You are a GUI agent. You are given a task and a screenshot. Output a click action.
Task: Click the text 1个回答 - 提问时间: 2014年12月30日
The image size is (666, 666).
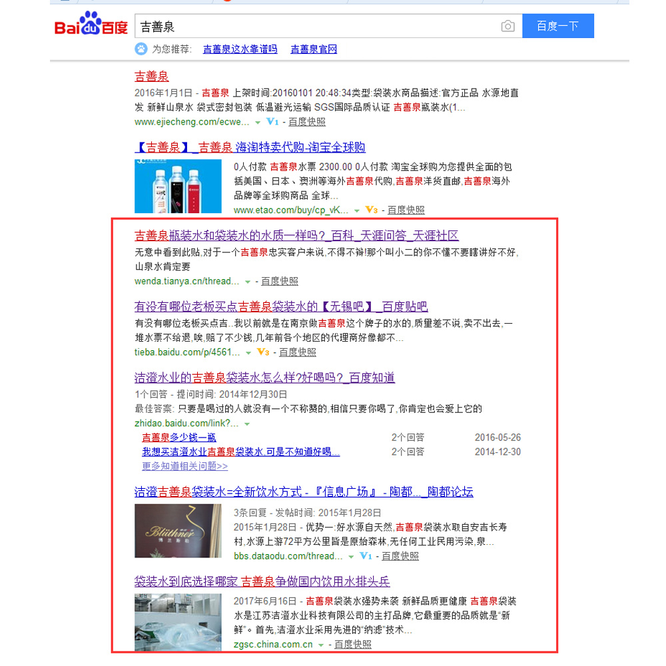[x=210, y=394]
